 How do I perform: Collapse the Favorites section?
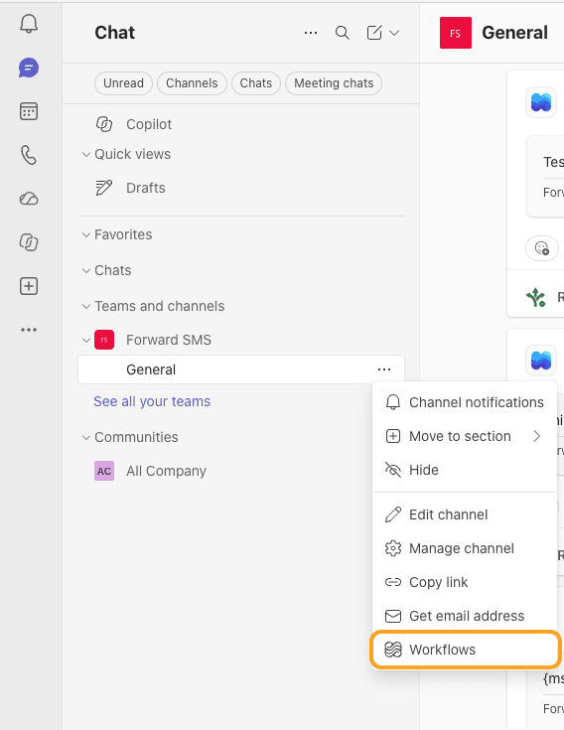[86, 234]
